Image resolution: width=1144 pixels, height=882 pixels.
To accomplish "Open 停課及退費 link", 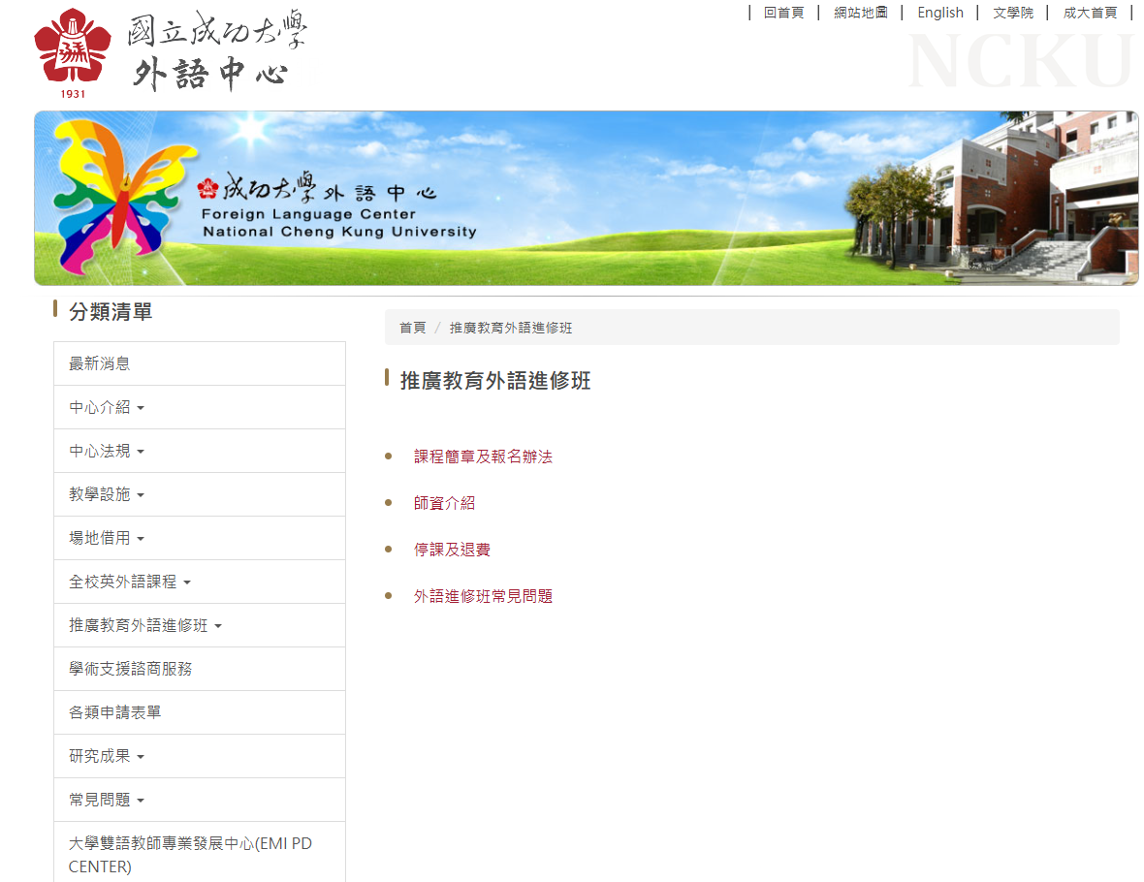I will (452, 550).
